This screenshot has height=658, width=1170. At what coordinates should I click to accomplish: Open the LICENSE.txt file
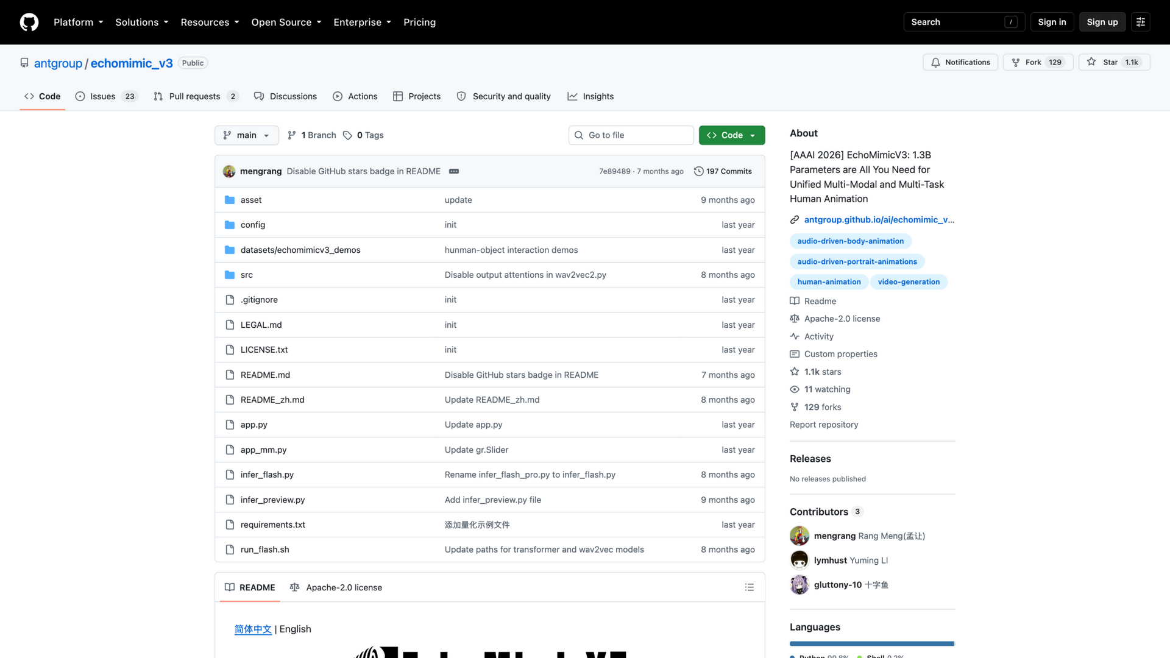coord(264,350)
